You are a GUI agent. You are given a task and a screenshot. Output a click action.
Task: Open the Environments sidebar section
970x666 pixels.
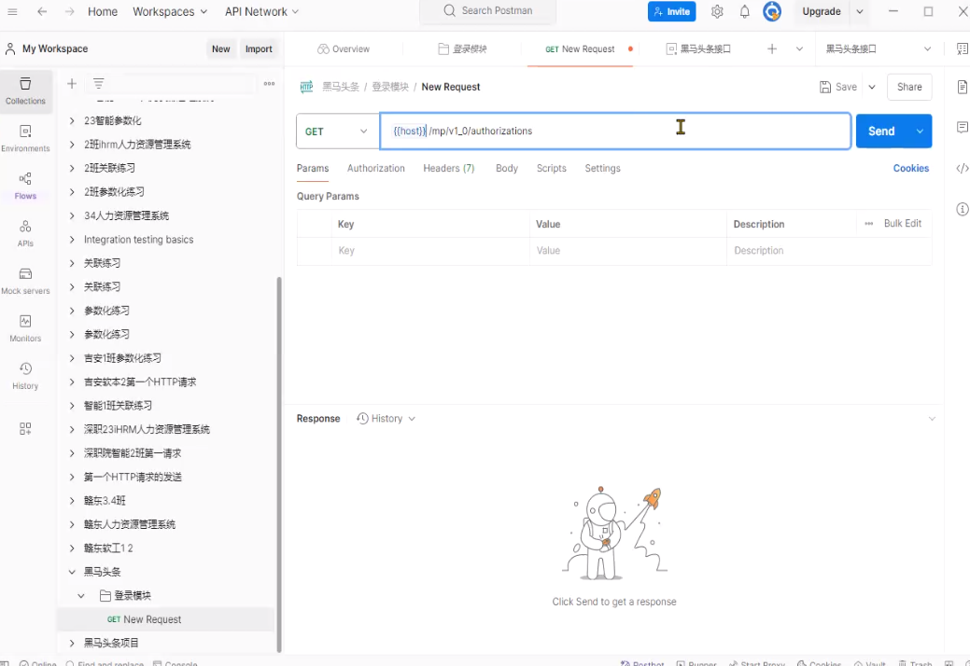pos(25,138)
